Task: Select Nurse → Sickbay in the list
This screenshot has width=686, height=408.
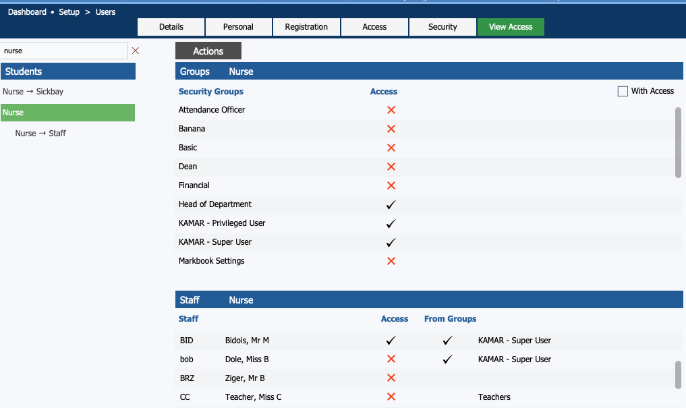Action: pyautogui.click(x=33, y=92)
